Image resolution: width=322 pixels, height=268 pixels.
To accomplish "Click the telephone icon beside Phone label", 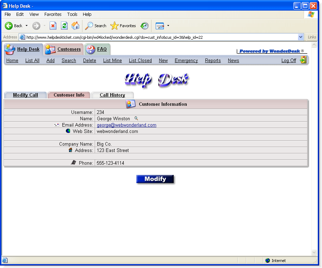I will [x=74, y=162].
